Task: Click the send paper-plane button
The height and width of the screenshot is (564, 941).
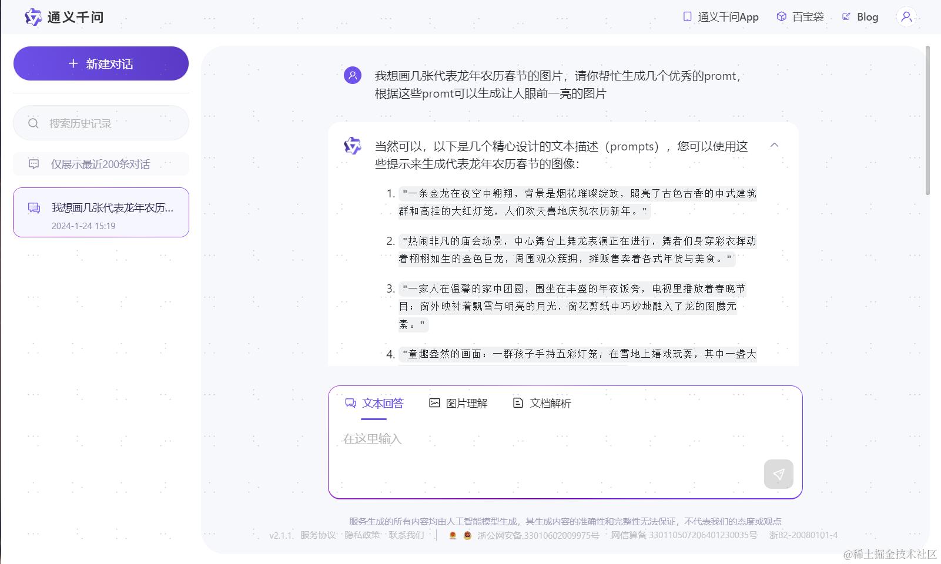Action: tap(779, 474)
